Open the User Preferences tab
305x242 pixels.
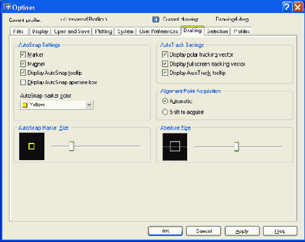pyautogui.click(x=159, y=31)
